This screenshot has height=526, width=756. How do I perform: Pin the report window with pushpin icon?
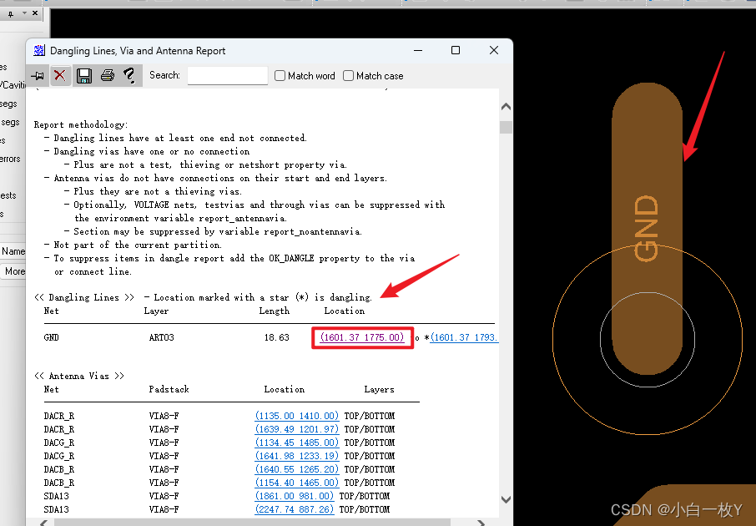pyautogui.click(x=38, y=76)
